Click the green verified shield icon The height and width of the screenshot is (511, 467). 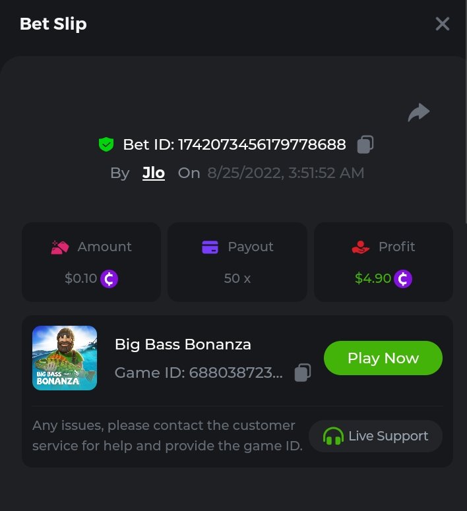(106, 144)
